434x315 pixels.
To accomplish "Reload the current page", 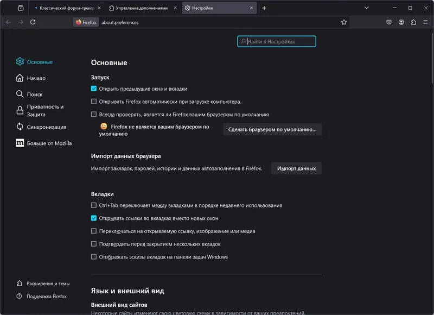I will point(33,22).
